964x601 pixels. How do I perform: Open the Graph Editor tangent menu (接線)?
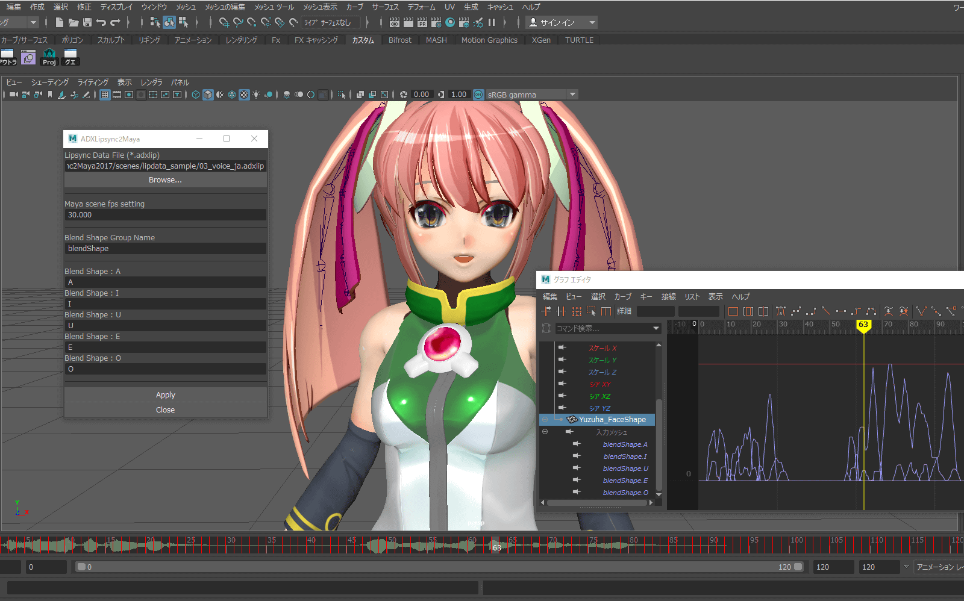point(668,296)
